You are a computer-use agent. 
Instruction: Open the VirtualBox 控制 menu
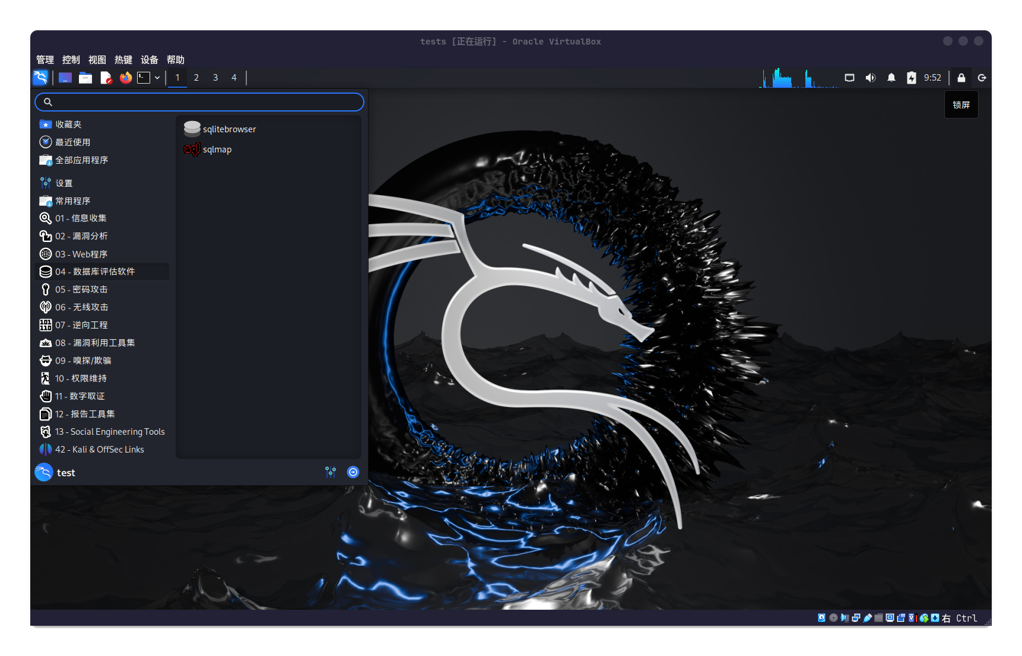coord(71,60)
